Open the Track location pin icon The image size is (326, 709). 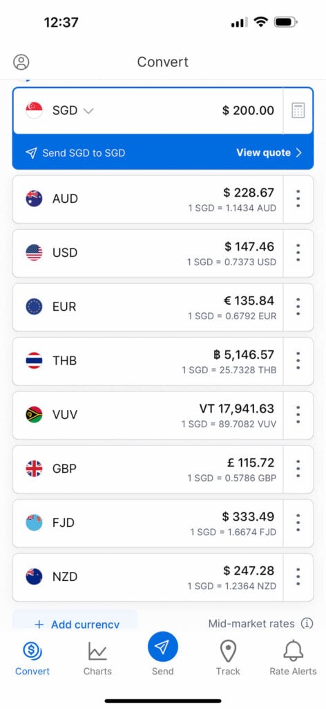[228, 651]
